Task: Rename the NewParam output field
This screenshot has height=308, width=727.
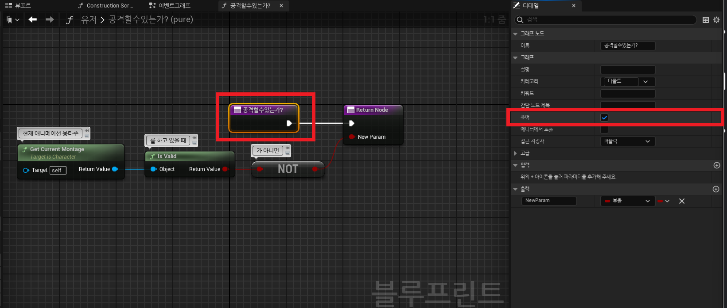Action: coord(549,201)
